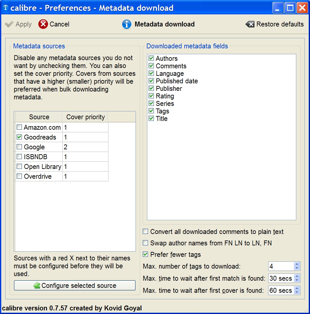Increase first match wait time up arrow
310x314 pixels.
[297, 276]
